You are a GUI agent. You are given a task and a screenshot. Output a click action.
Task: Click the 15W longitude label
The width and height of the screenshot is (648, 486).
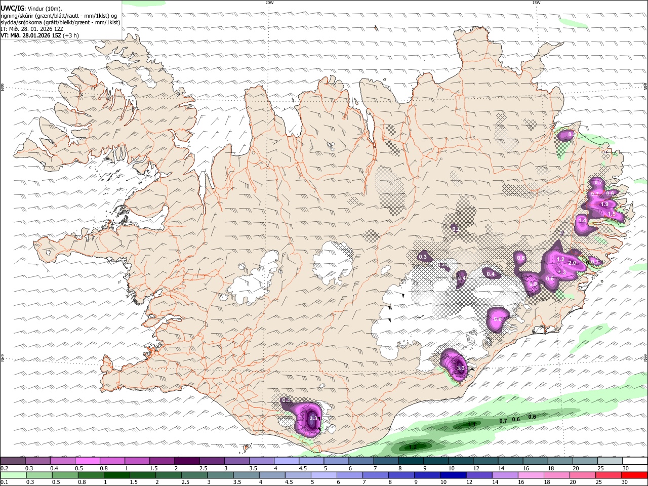[x=536, y=3]
